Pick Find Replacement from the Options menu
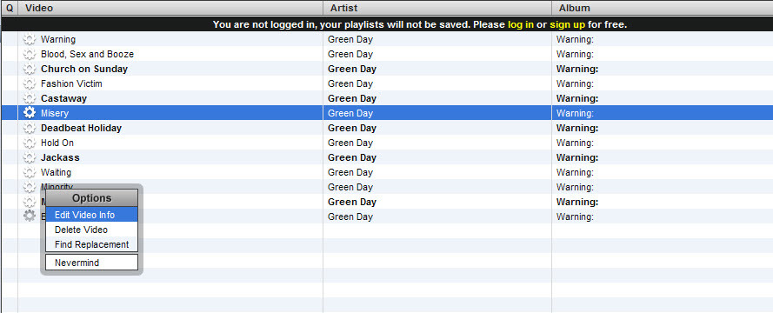 pos(91,244)
